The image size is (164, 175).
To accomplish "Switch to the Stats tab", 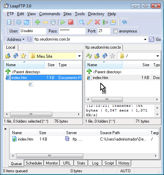I will point(81,163).
